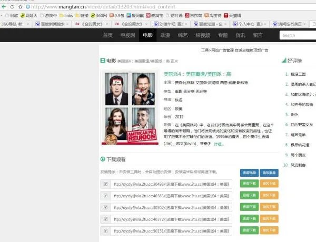The image size is (316, 242).
Task: Click the browser home icon
Action: (20, 7)
